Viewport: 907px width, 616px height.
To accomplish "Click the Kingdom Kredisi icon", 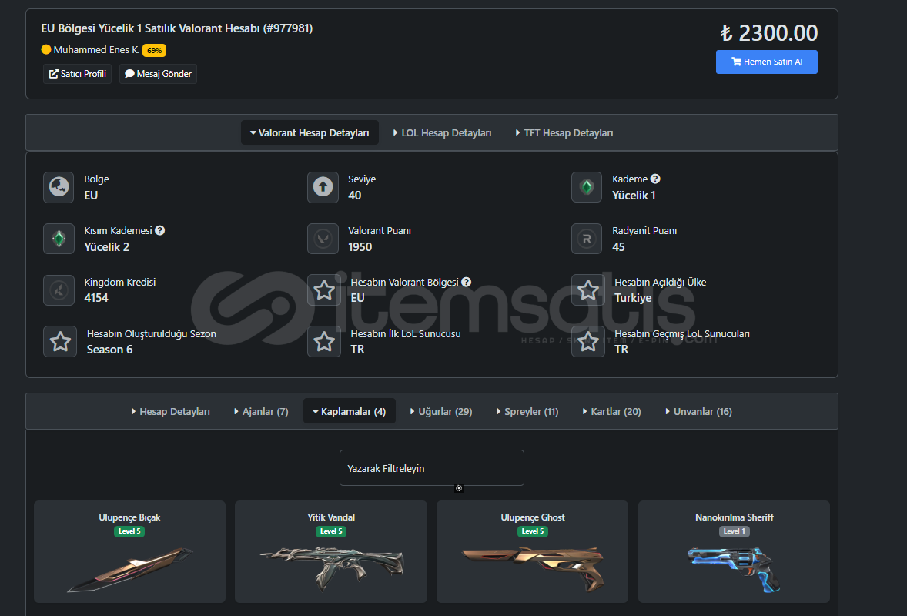I will (x=59, y=290).
